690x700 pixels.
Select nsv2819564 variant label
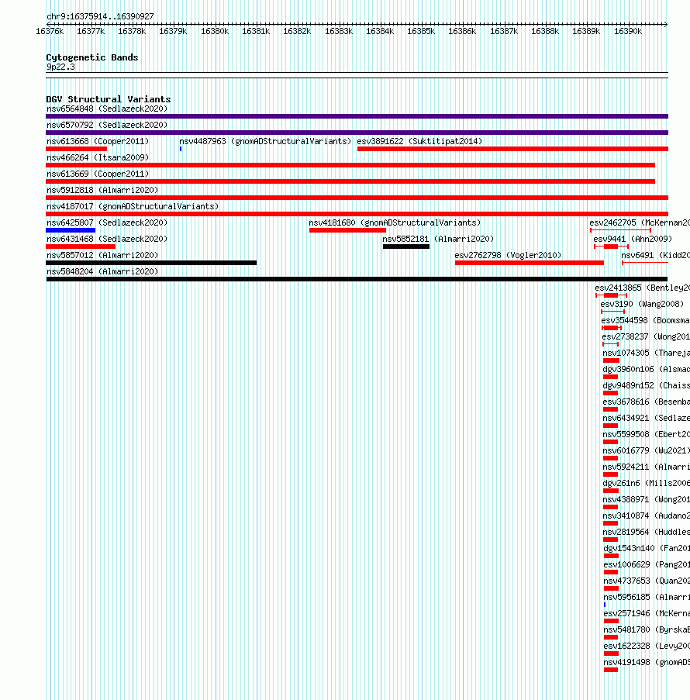[x=647, y=533]
